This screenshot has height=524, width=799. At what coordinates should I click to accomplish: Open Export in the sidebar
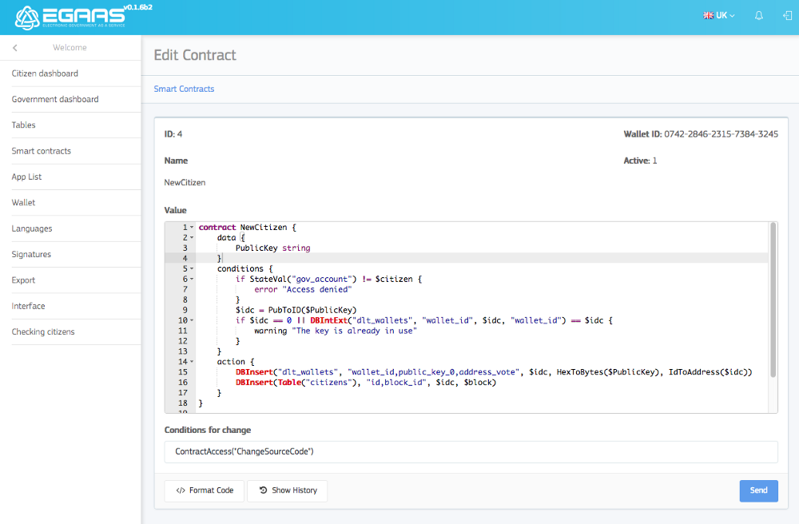[23, 280]
